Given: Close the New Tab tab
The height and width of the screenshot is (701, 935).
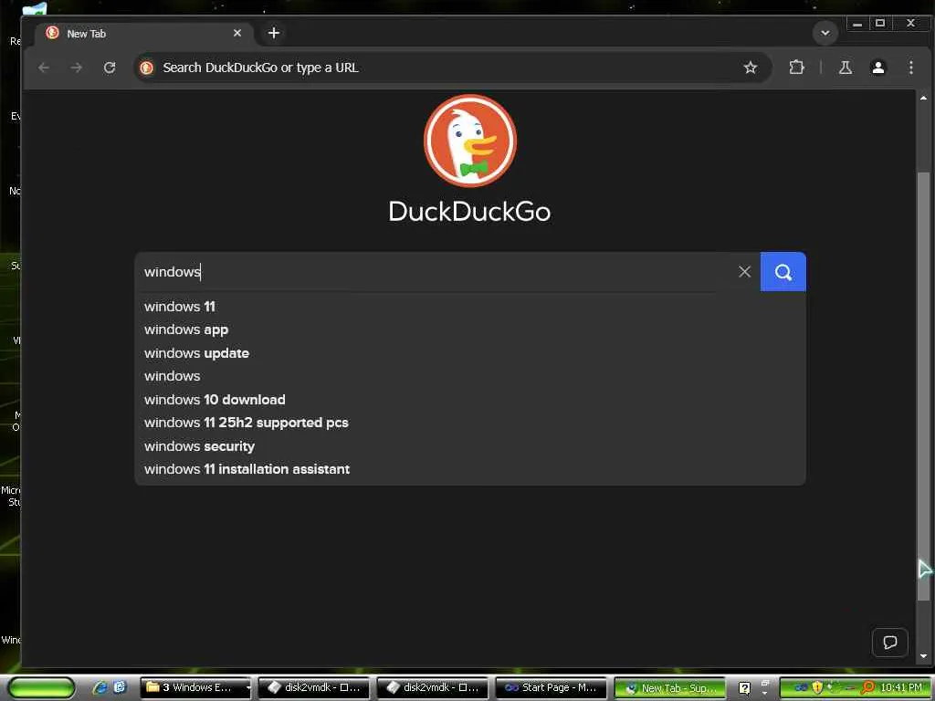Looking at the screenshot, I should tap(237, 33).
